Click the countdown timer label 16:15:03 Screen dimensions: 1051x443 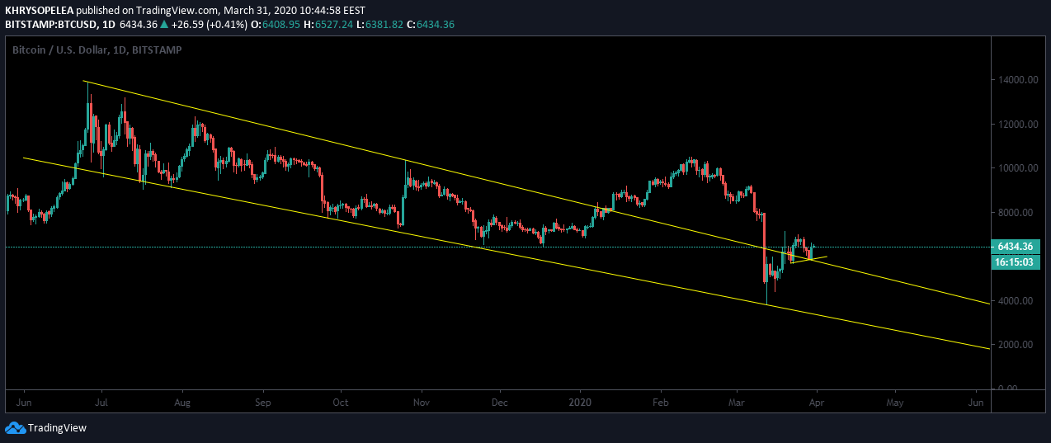(1016, 262)
